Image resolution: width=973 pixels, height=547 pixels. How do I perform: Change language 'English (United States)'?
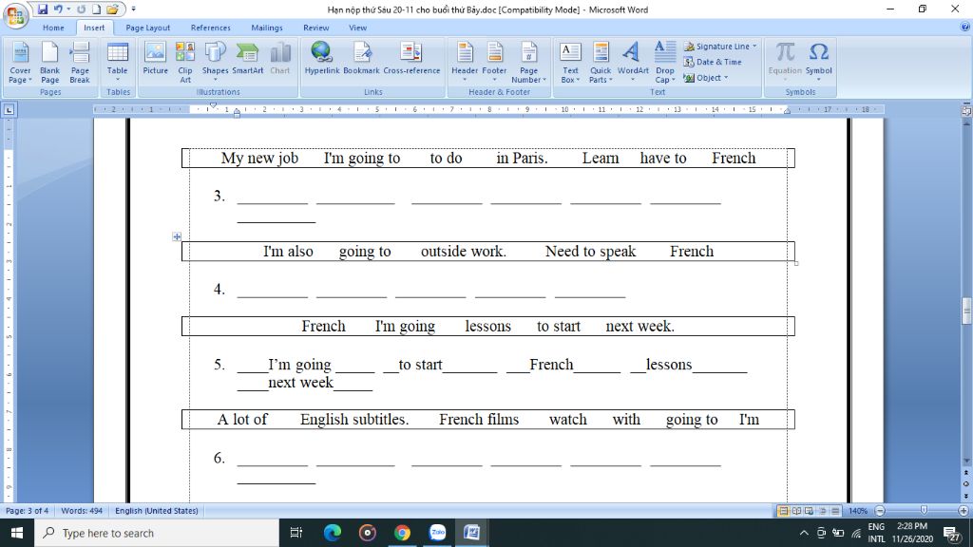point(157,511)
